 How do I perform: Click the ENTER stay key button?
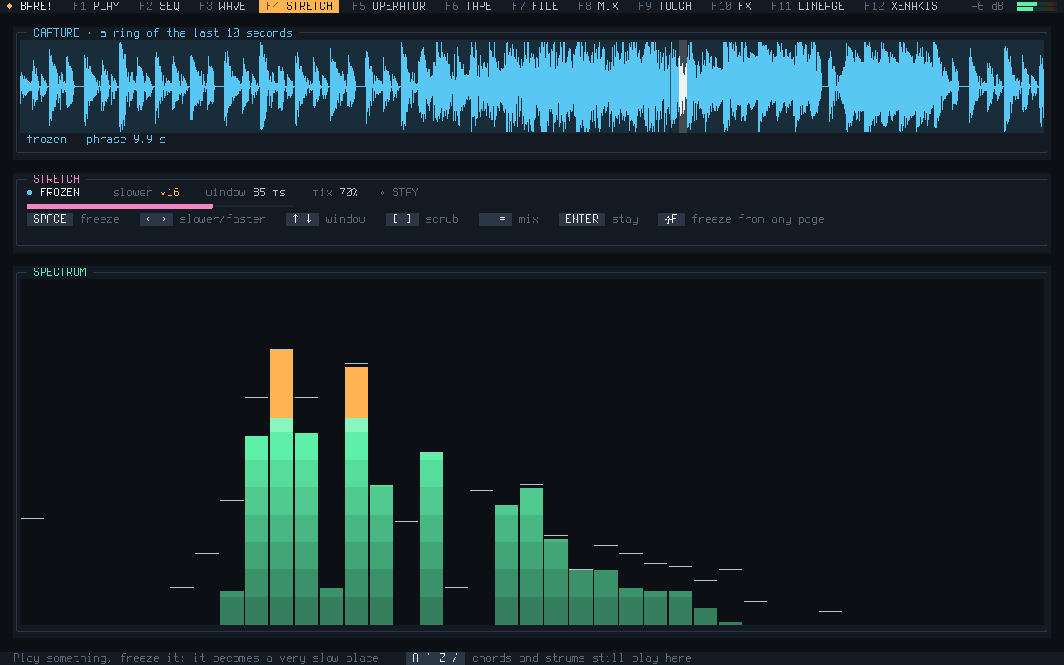[x=582, y=219]
